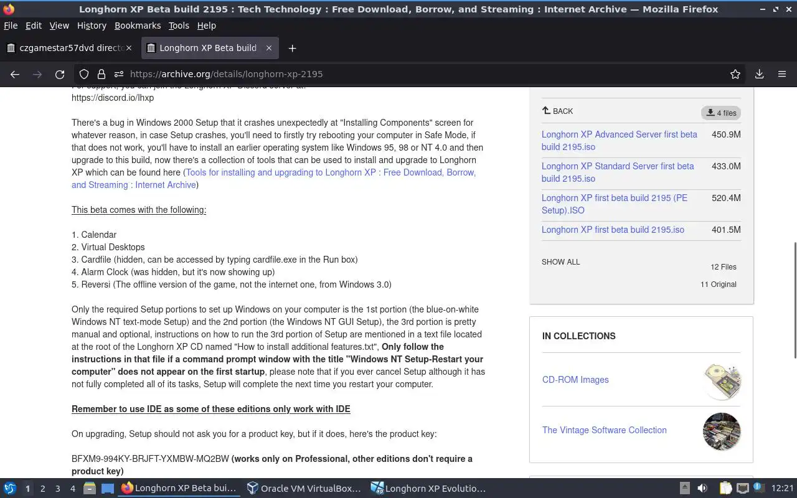Image resolution: width=797 pixels, height=498 pixels.
Task: Open the Firefox downloads arrow icon
Action: point(759,74)
